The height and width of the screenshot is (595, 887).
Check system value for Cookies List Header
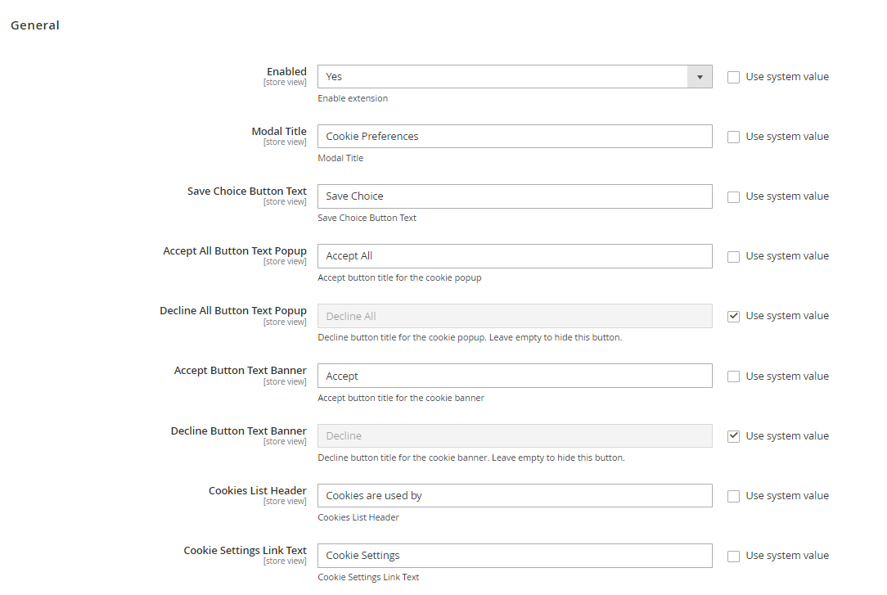[733, 496]
